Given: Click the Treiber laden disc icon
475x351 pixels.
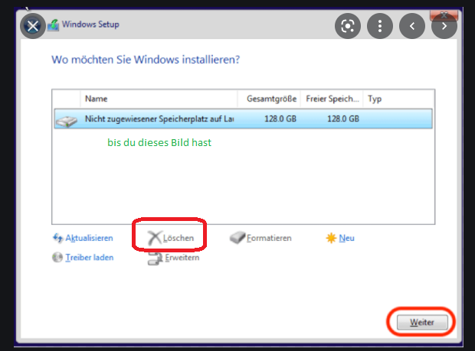Looking at the screenshot, I should (57, 258).
